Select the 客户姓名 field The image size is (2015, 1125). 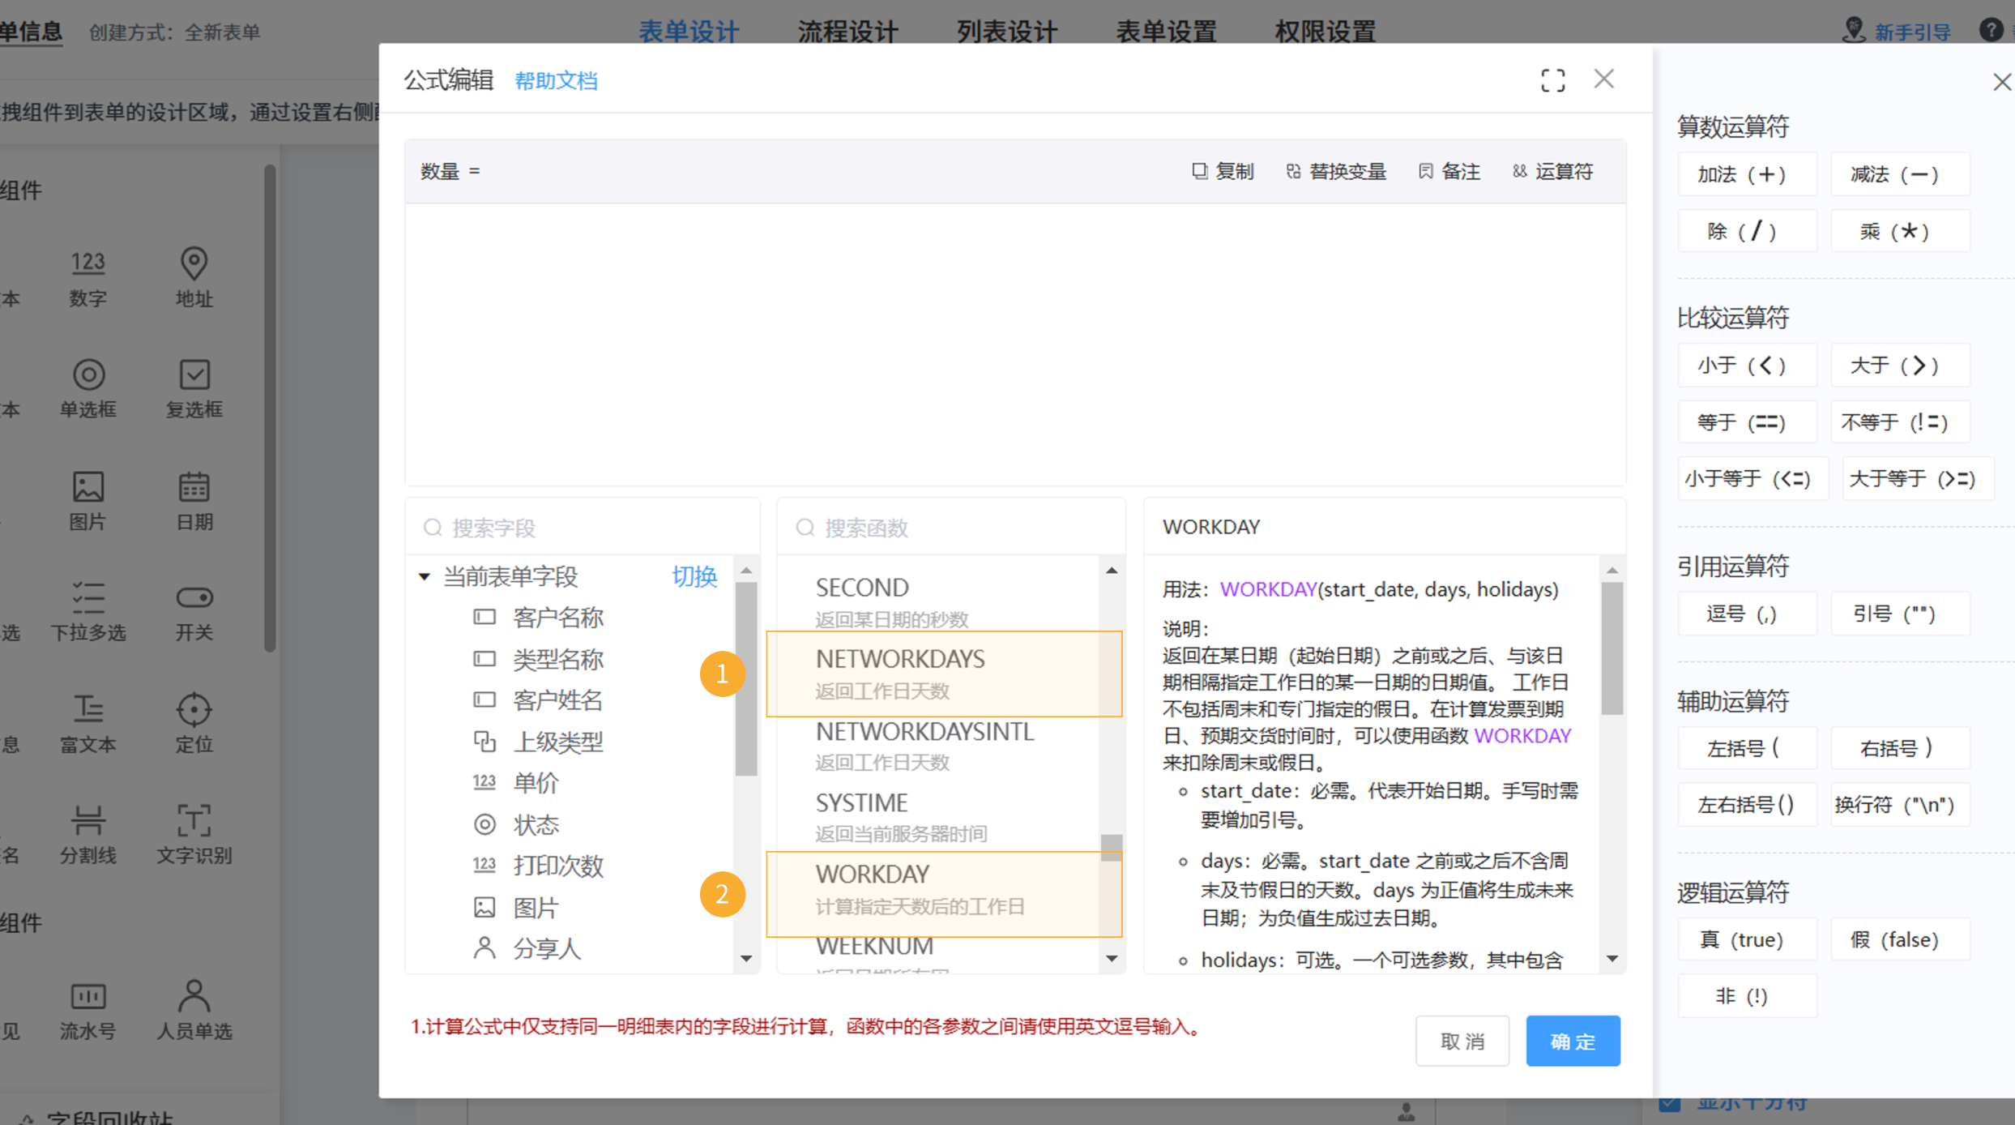click(x=557, y=699)
